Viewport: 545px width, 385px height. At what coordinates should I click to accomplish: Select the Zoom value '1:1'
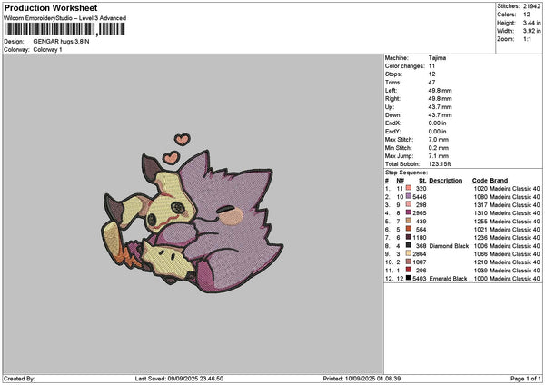pyautogui.click(x=527, y=39)
